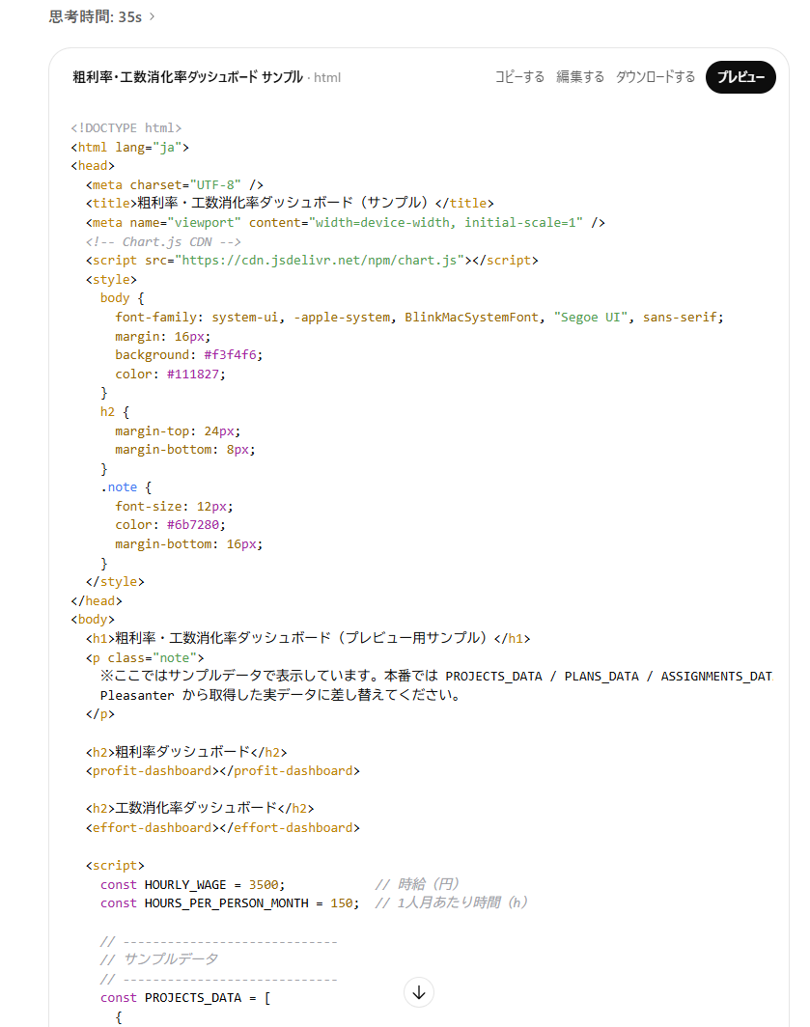Expand the 思考時間: 35s chevron
Image resolution: width=810 pixels, height=1027 pixels.
152,16
